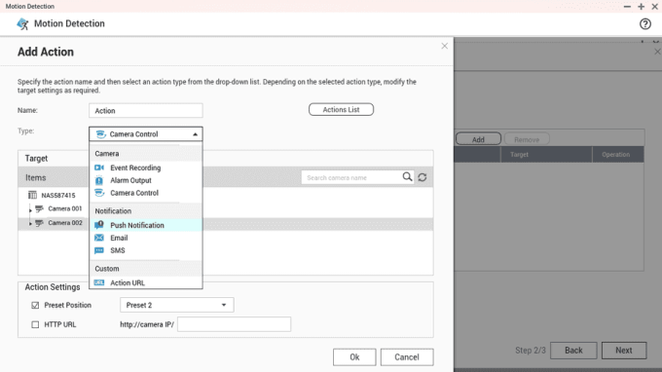This screenshot has width=662, height=372.
Task: Select the Event Recording camera icon
Action: pyautogui.click(x=99, y=167)
